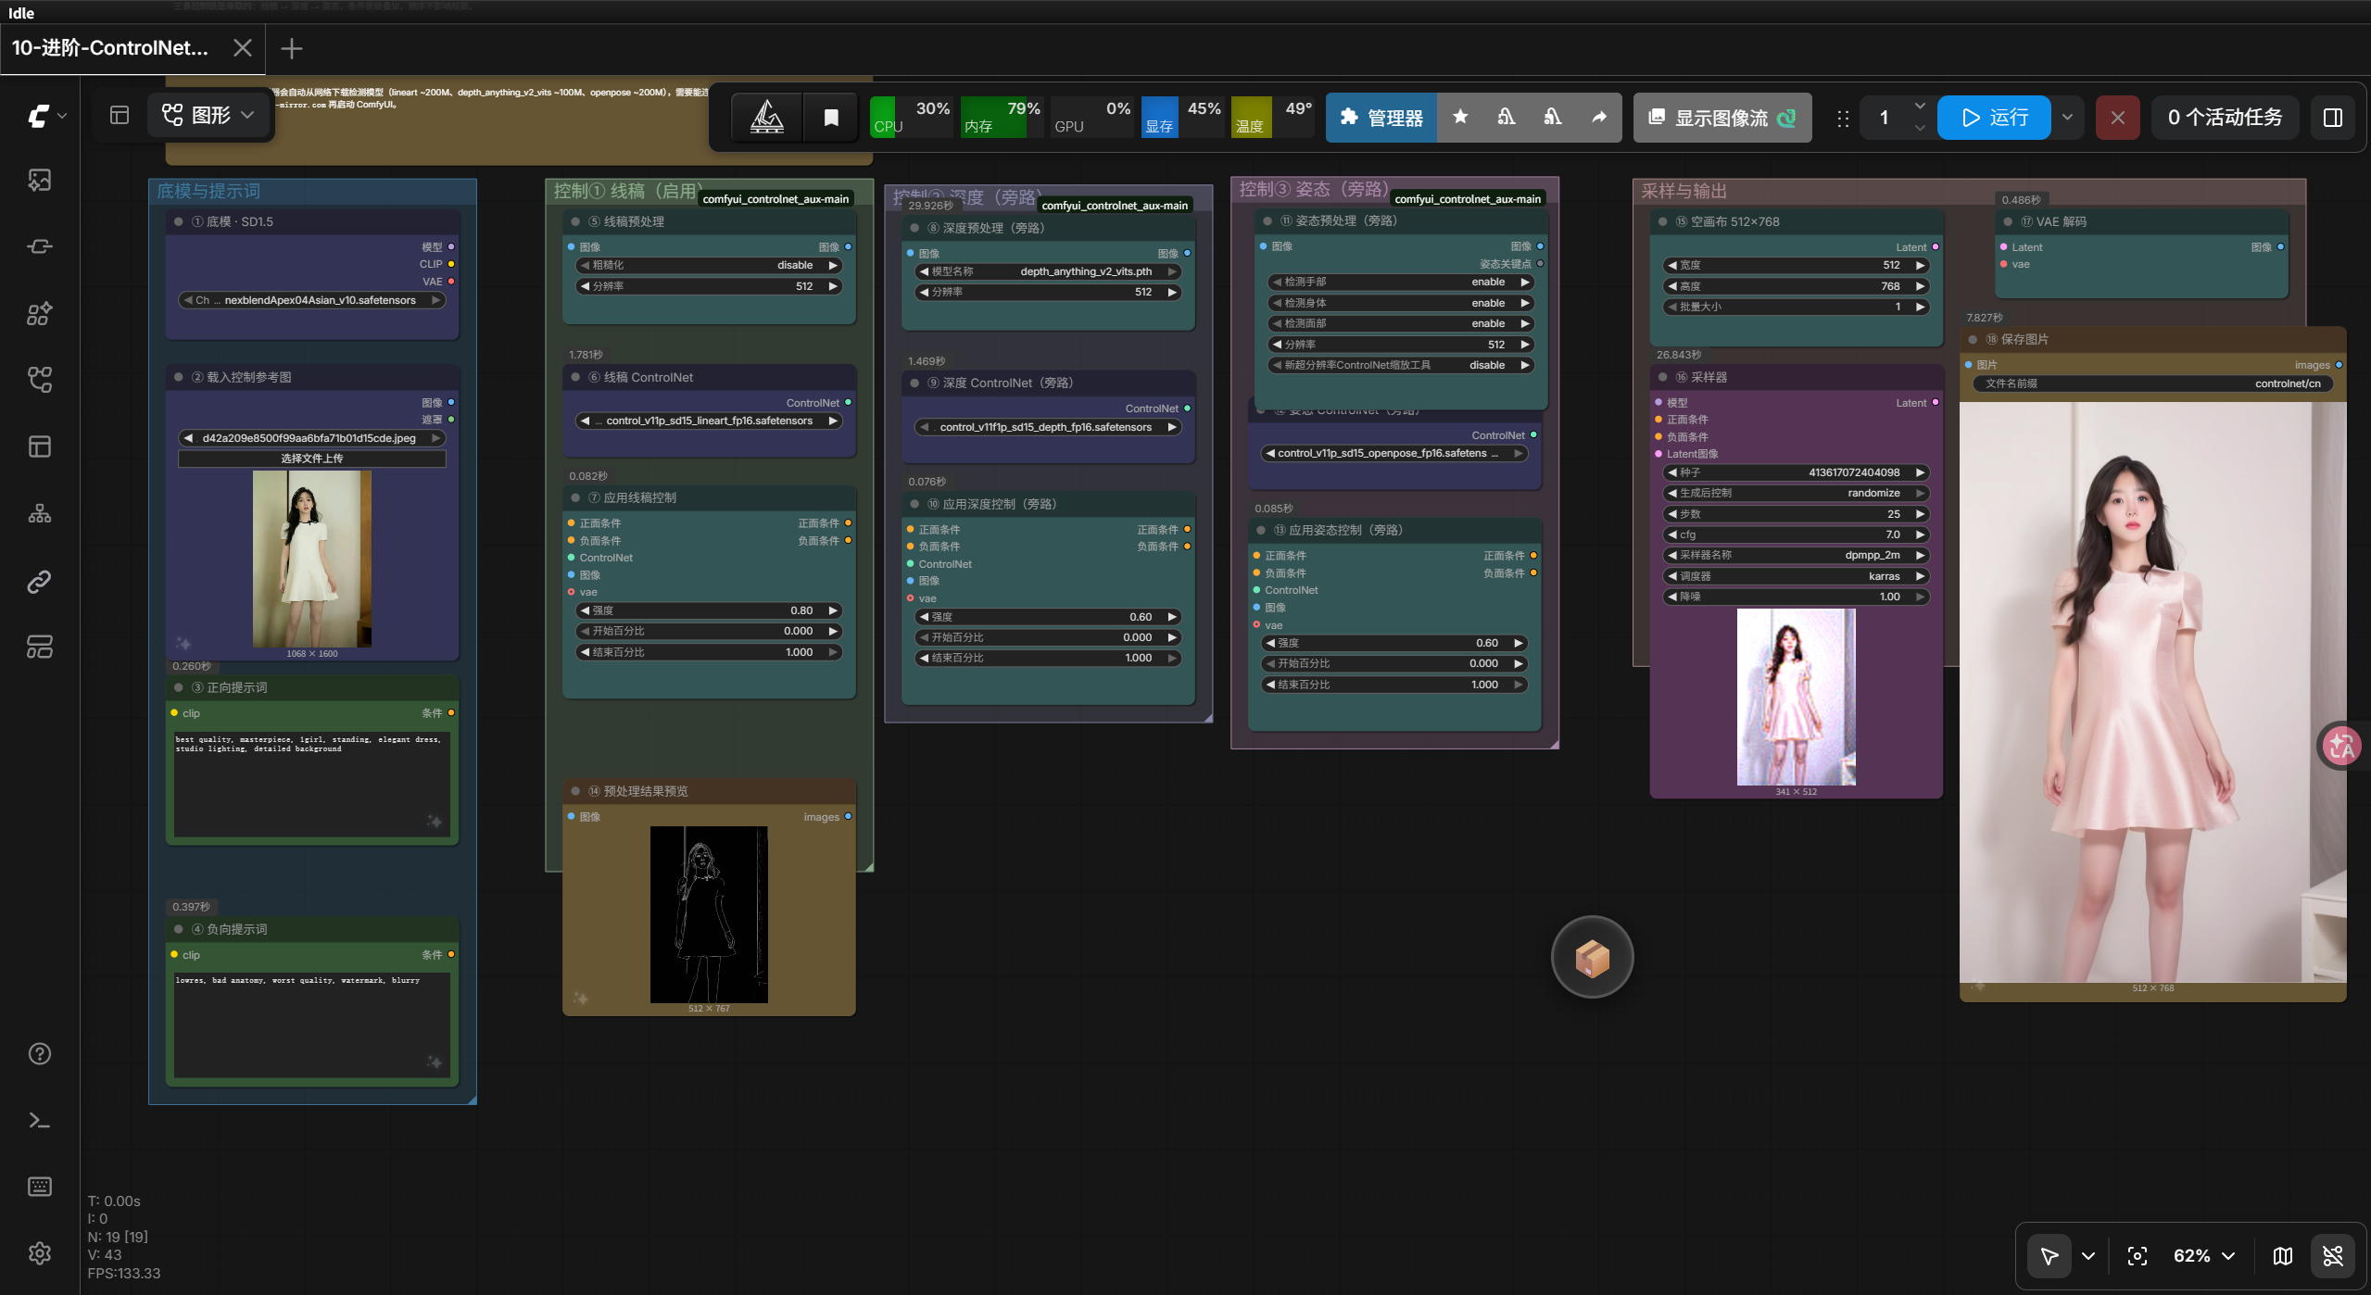
Task: Click the star favorites icon near 管理器
Action: pyautogui.click(x=1460, y=117)
